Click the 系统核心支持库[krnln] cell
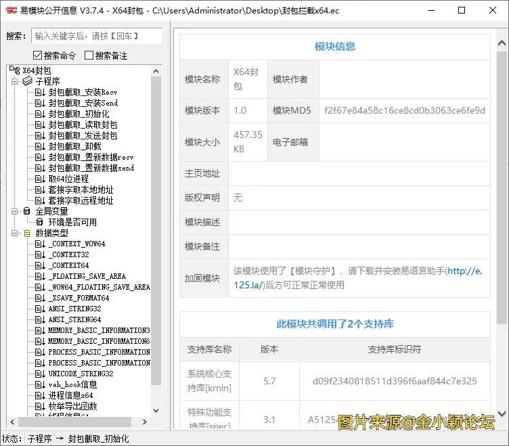Viewport: 509px width, 446px height. (209, 381)
